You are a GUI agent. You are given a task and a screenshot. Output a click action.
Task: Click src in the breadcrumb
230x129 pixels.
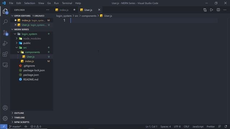(x=77, y=16)
